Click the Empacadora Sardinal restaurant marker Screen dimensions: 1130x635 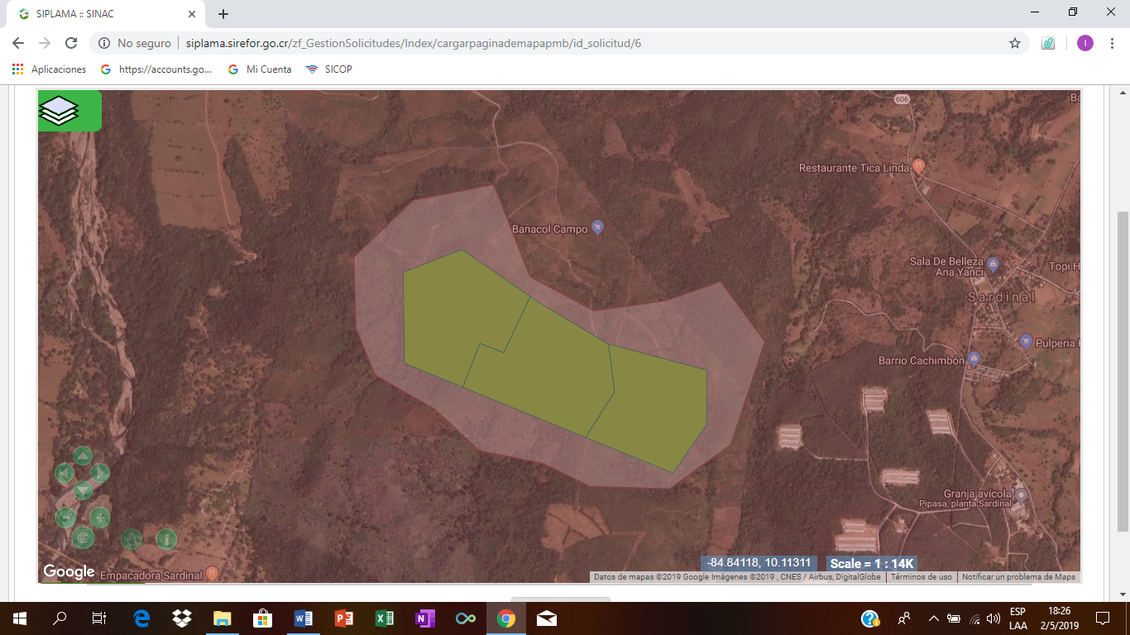(x=213, y=572)
